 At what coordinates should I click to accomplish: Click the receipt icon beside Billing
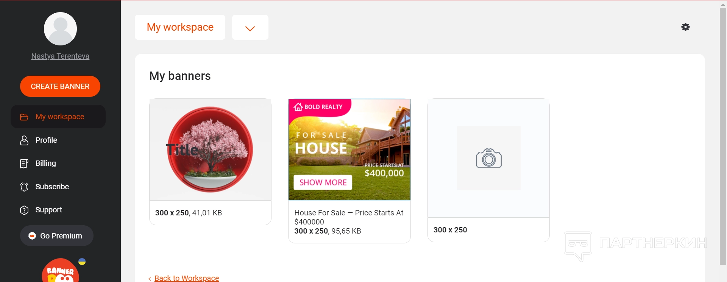click(x=24, y=164)
